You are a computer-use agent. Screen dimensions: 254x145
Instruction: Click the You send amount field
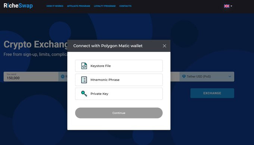31,77
